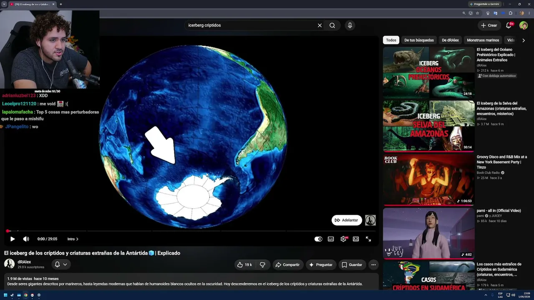
Task: Open the player settings gear
Action: (x=343, y=239)
